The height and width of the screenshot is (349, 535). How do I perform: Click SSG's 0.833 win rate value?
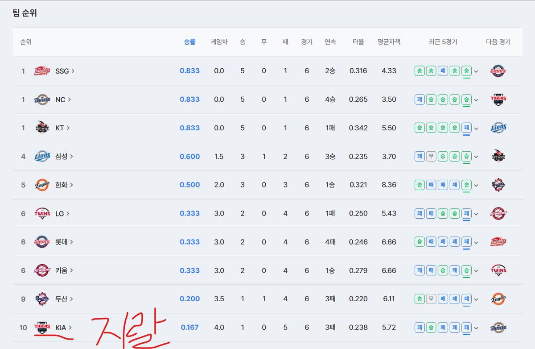point(189,71)
